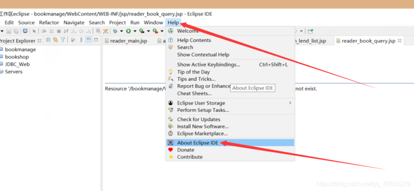The width and height of the screenshot is (414, 191).
Task: Maximize the Project Explorer panel
Action: tap(96, 40)
